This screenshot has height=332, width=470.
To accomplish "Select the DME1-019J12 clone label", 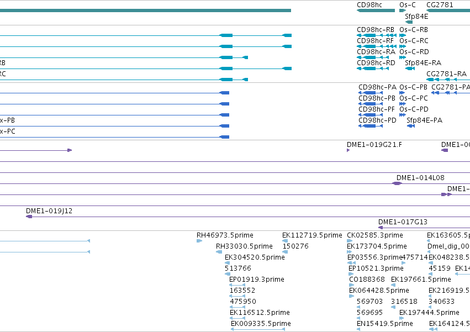I will coord(49,211).
